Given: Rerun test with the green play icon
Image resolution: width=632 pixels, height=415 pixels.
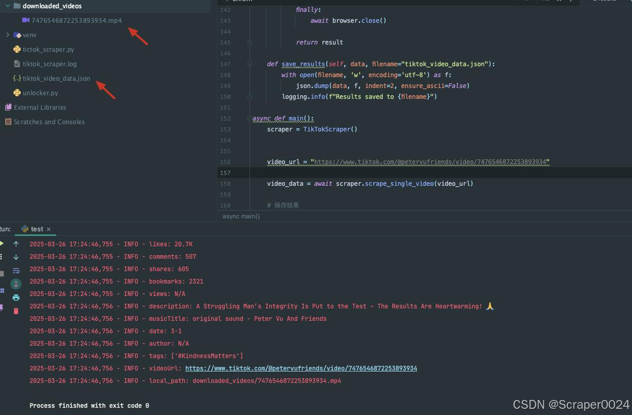Looking at the screenshot, I should coord(2,244).
